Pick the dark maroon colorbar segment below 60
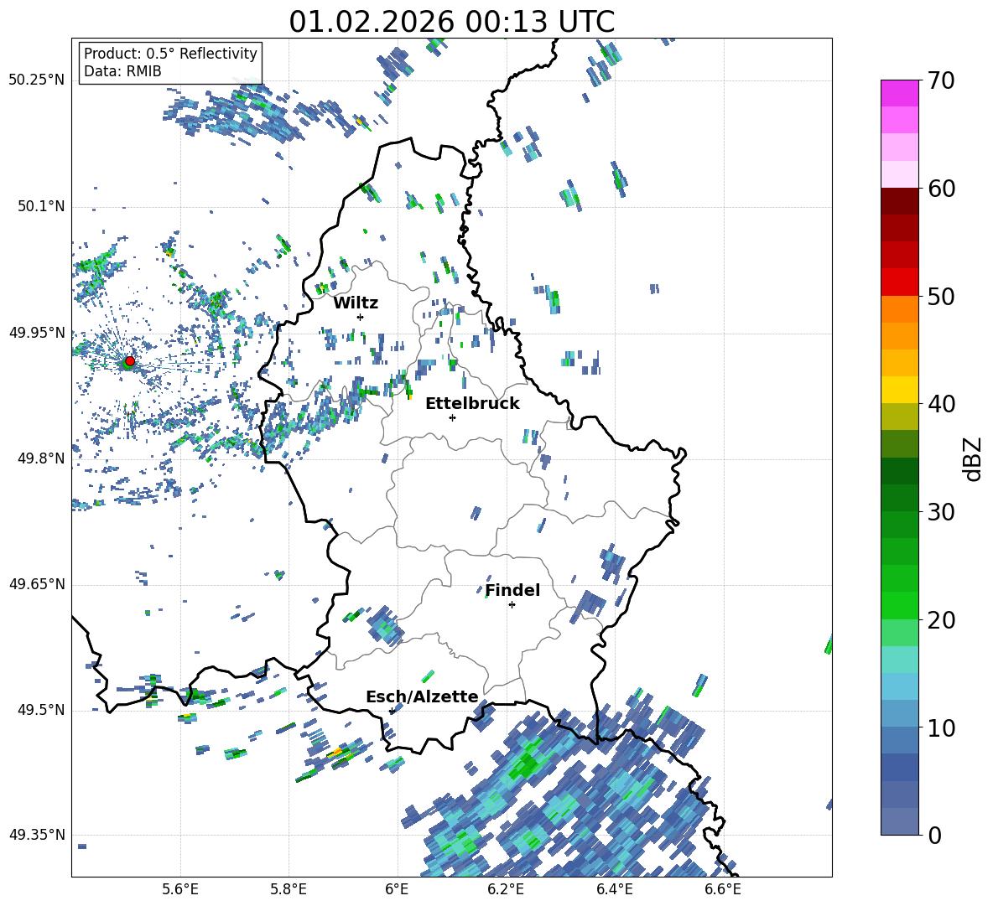Screen dimensions: 993x906 900,201
